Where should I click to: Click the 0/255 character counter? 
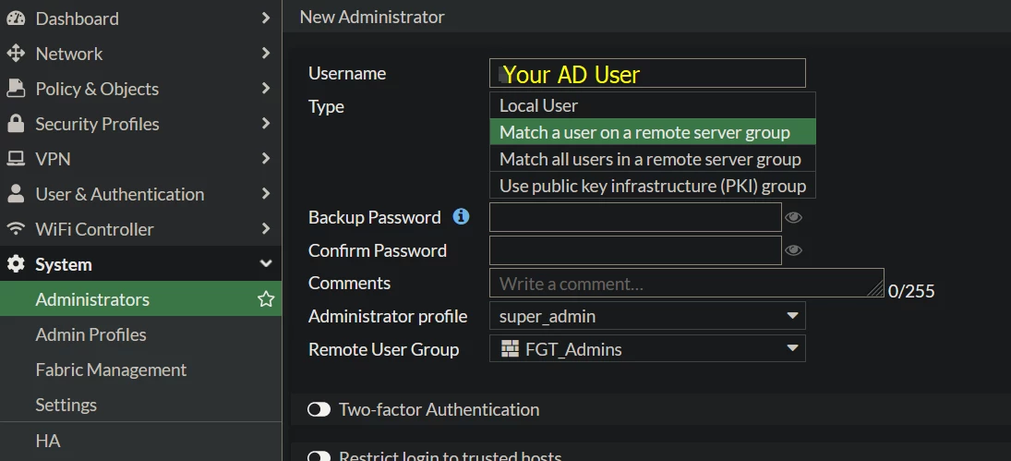pyautogui.click(x=911, y=291)
